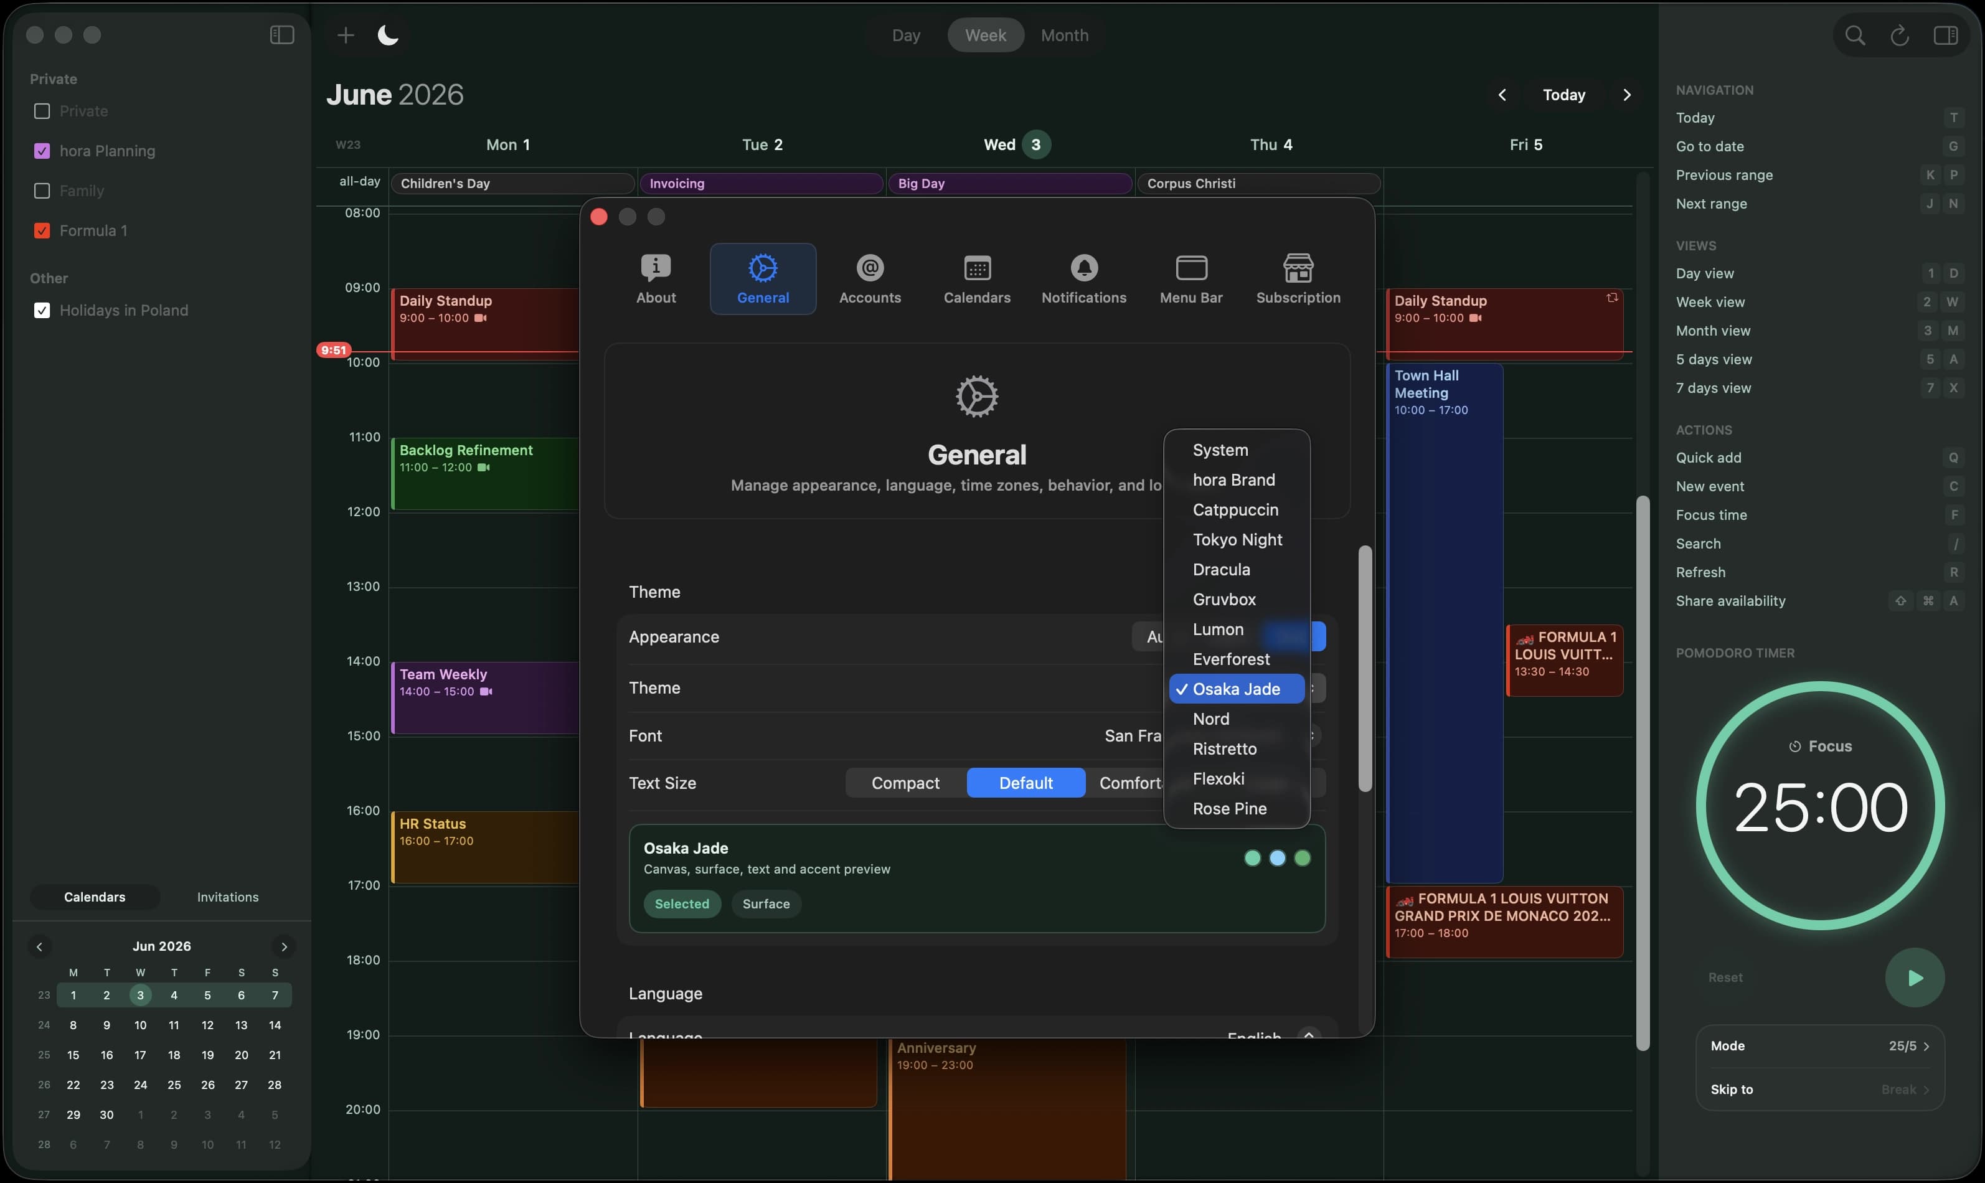Start the Pomodoro timer play button
This screenshot has width=1985, height=1183.
pyautogui.click(x=1914, y=978)
